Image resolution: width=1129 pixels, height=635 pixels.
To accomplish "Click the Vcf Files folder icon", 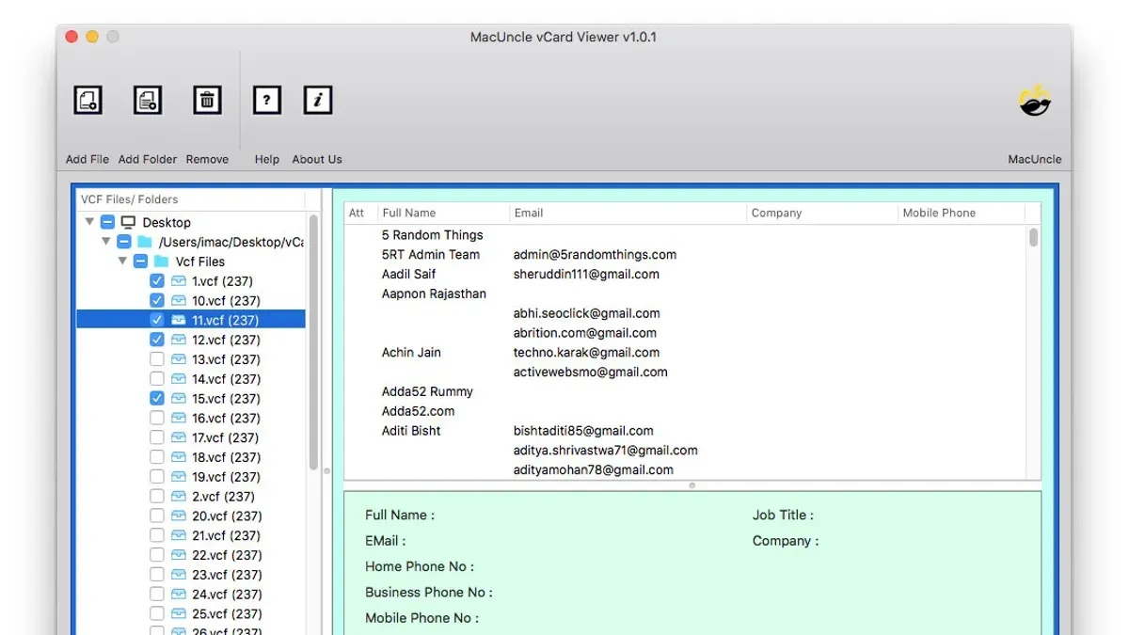I will 161,262.
